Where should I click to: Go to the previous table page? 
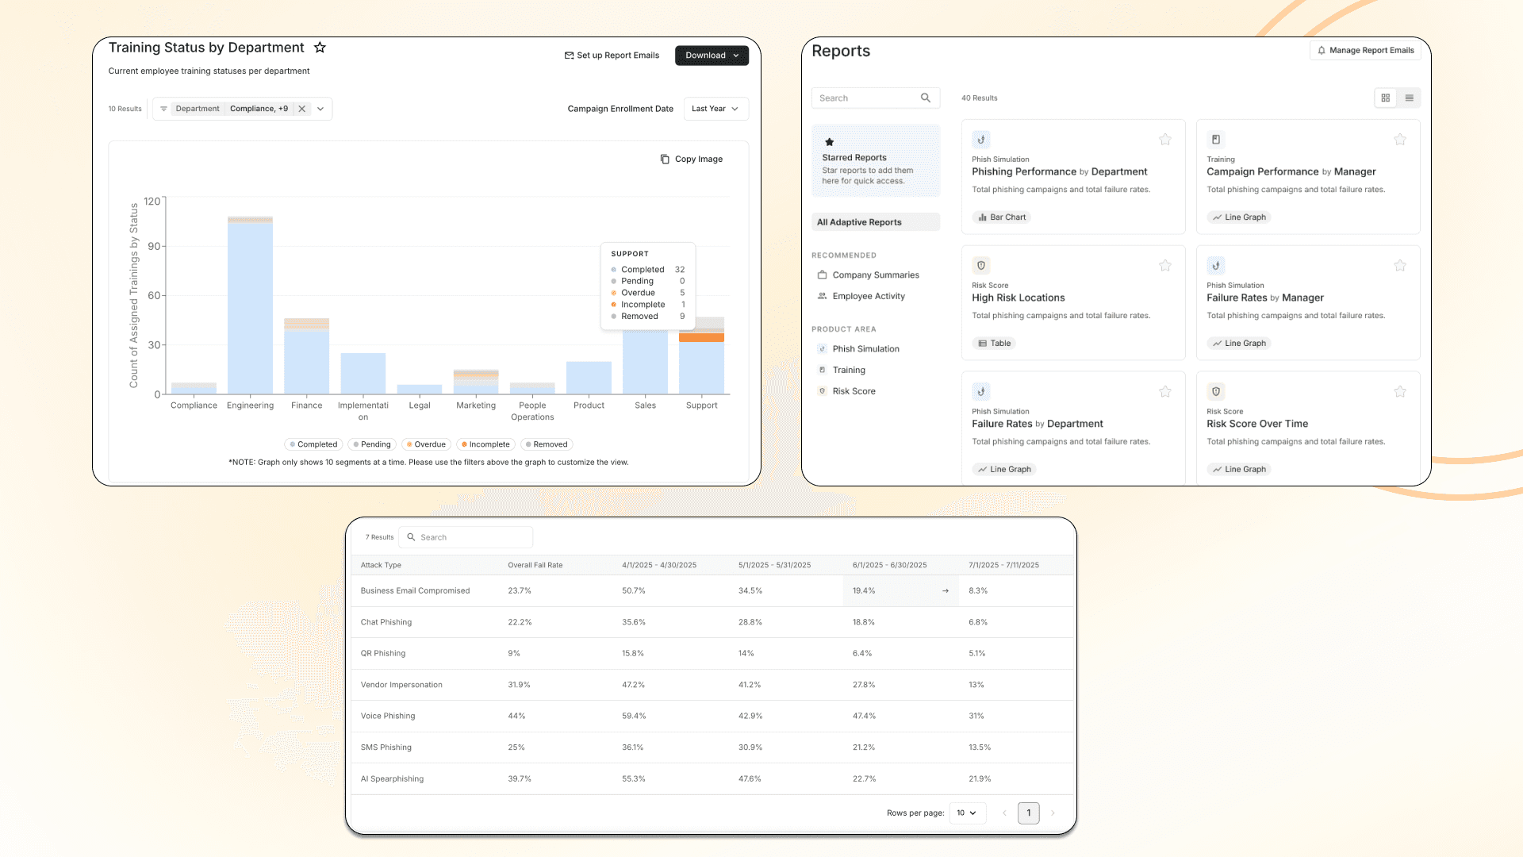tap(1004, 813)
